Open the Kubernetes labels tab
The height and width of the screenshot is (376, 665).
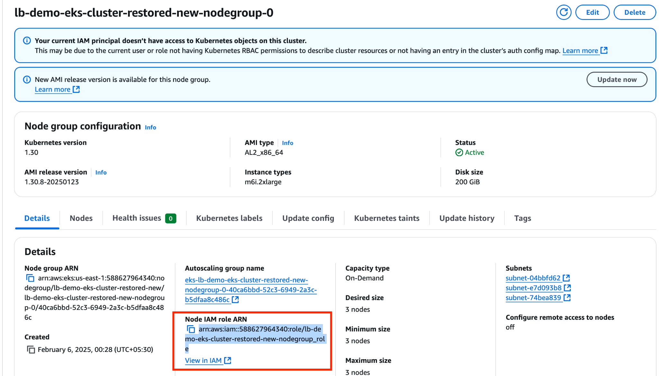click(229, 219)
